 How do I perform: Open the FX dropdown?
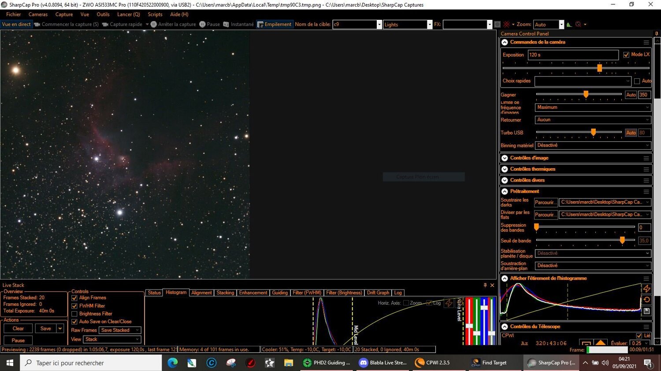click(489, 25)
